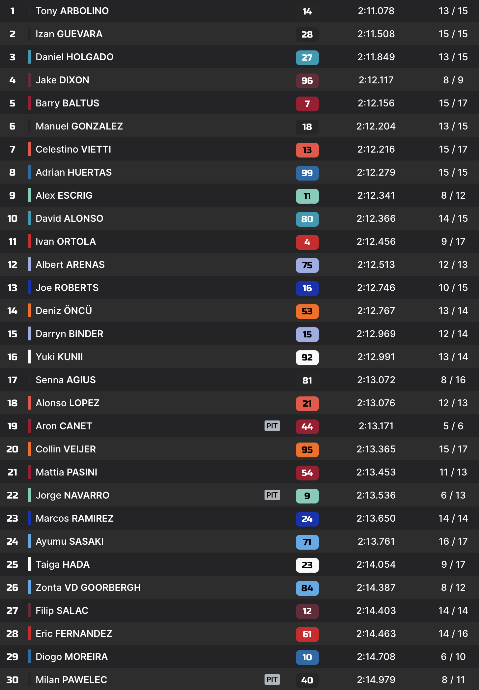The width and height of the screenshot is (479, 690).
Task: Click the number 28 badge for Izan GUEVARA
Action: [307, 34]
